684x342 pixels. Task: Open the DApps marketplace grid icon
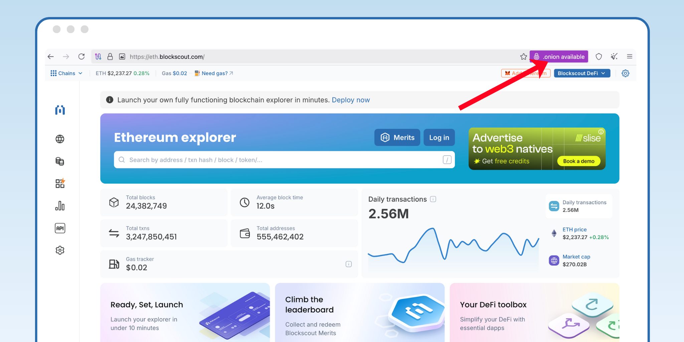coord(60,183)
